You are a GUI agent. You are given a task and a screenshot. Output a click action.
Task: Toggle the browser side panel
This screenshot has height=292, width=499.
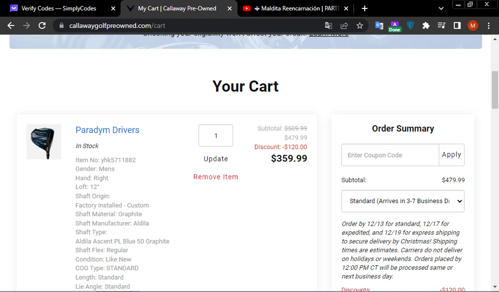pyautogui.click(x=457, y=26)
